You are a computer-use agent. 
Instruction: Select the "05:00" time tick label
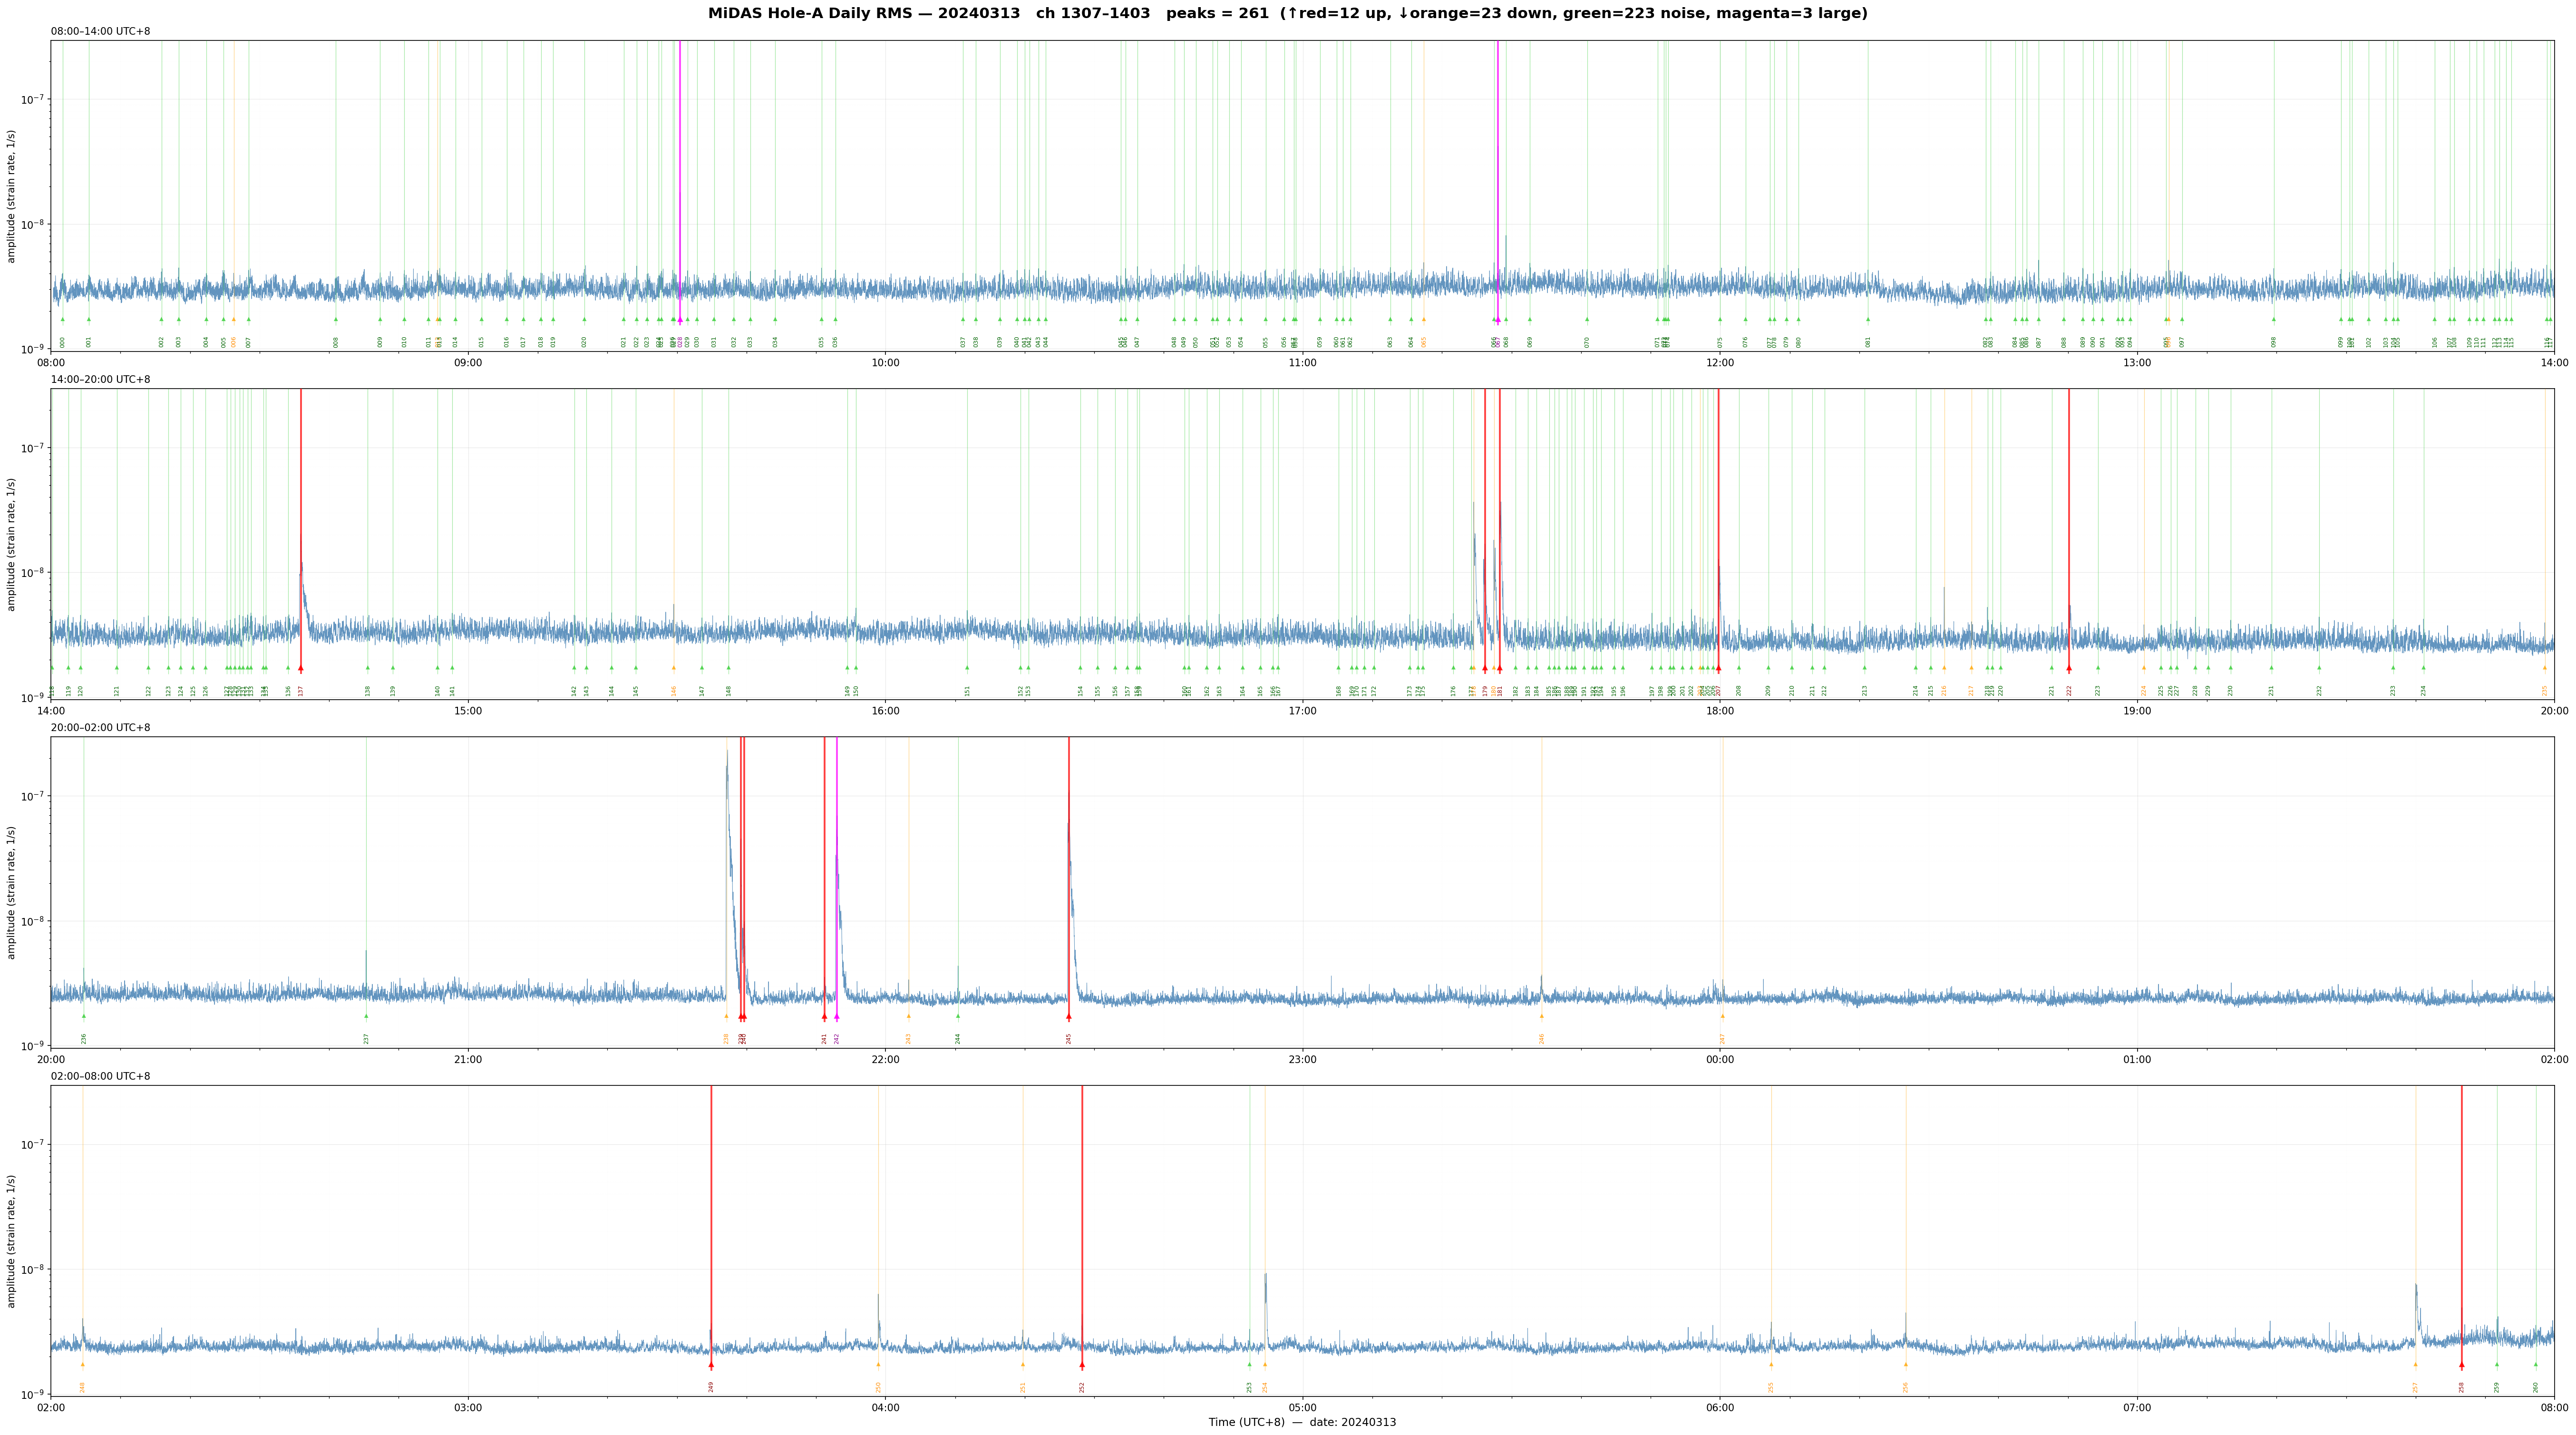(1302, 1408)
